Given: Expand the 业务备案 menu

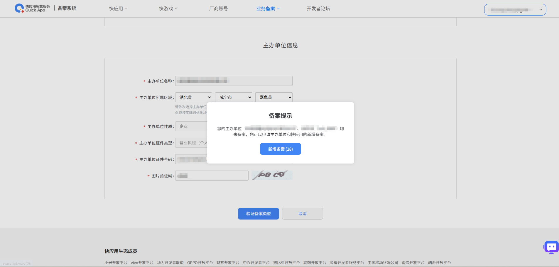Looking at the screenshot, I should [268, 8].
